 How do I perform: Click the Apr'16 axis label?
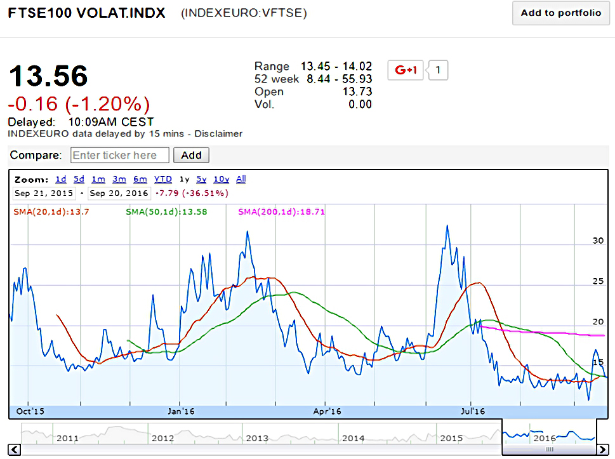[327, 411]
